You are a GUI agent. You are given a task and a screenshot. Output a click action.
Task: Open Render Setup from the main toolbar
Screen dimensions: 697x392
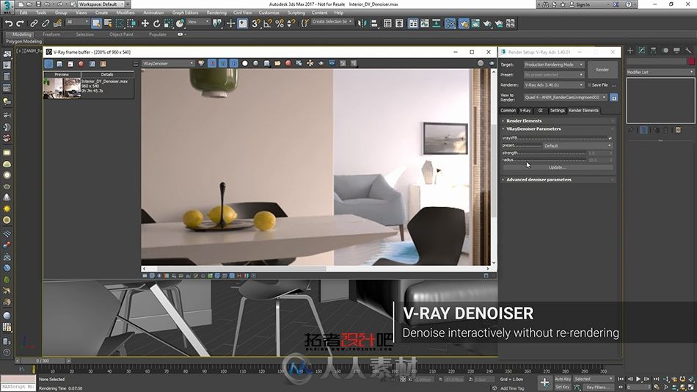coord(464,23)
